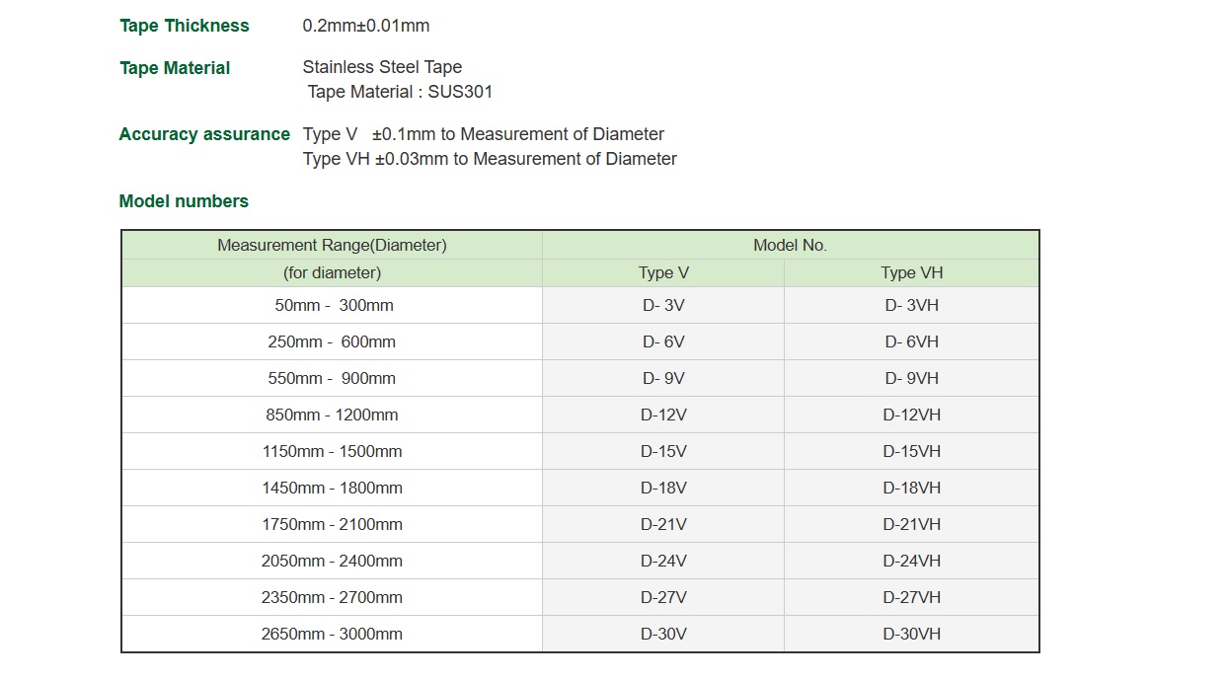Click the Tape Material label
1227x680 pixels.
[175, 68]
